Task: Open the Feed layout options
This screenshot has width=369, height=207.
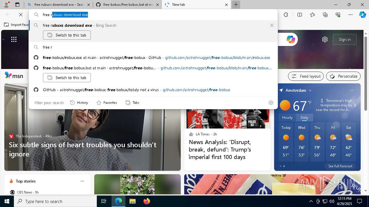Action: point(306,76)
